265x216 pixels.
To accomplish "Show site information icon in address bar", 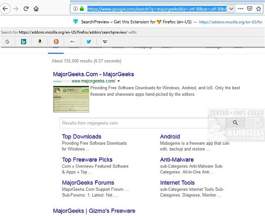I will coord(75,9).
